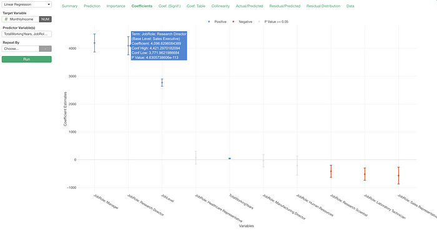
Task: Toggle the Negative legend entry
Action: coord(242,22)
